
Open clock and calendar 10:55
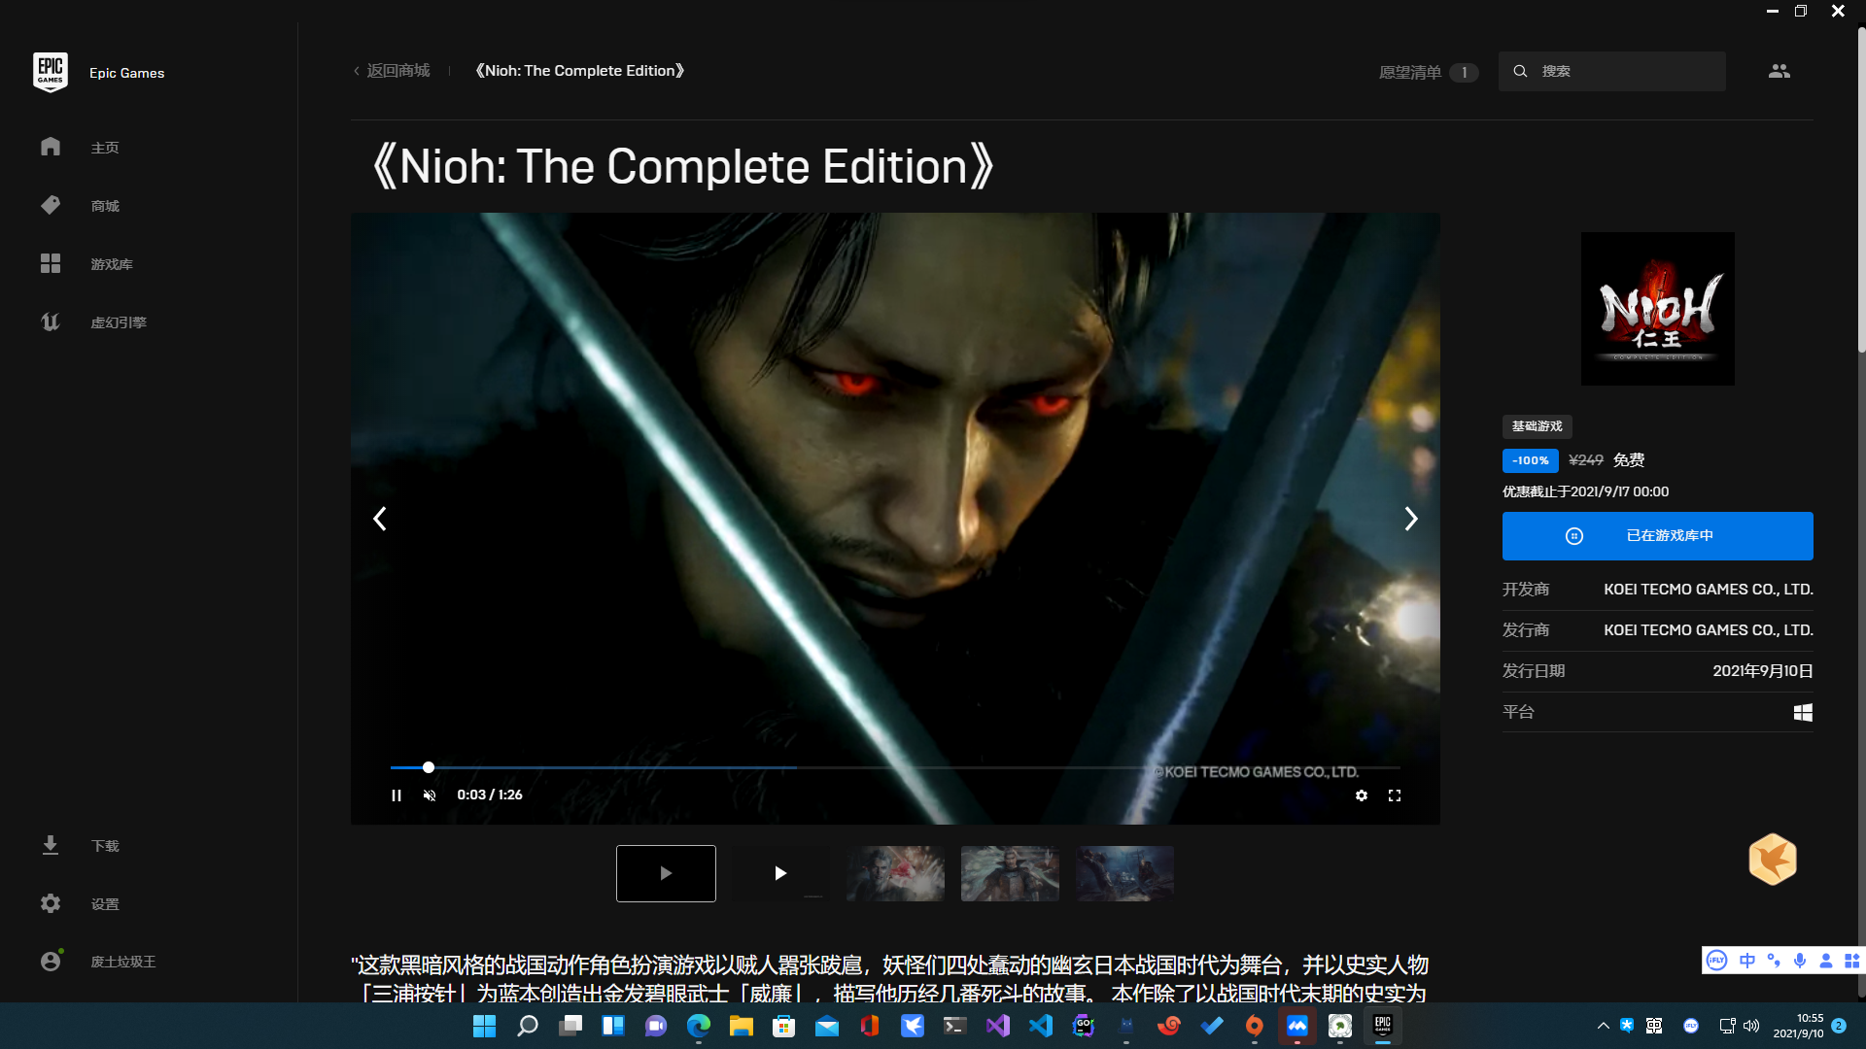click(x=1798, y=1026)
